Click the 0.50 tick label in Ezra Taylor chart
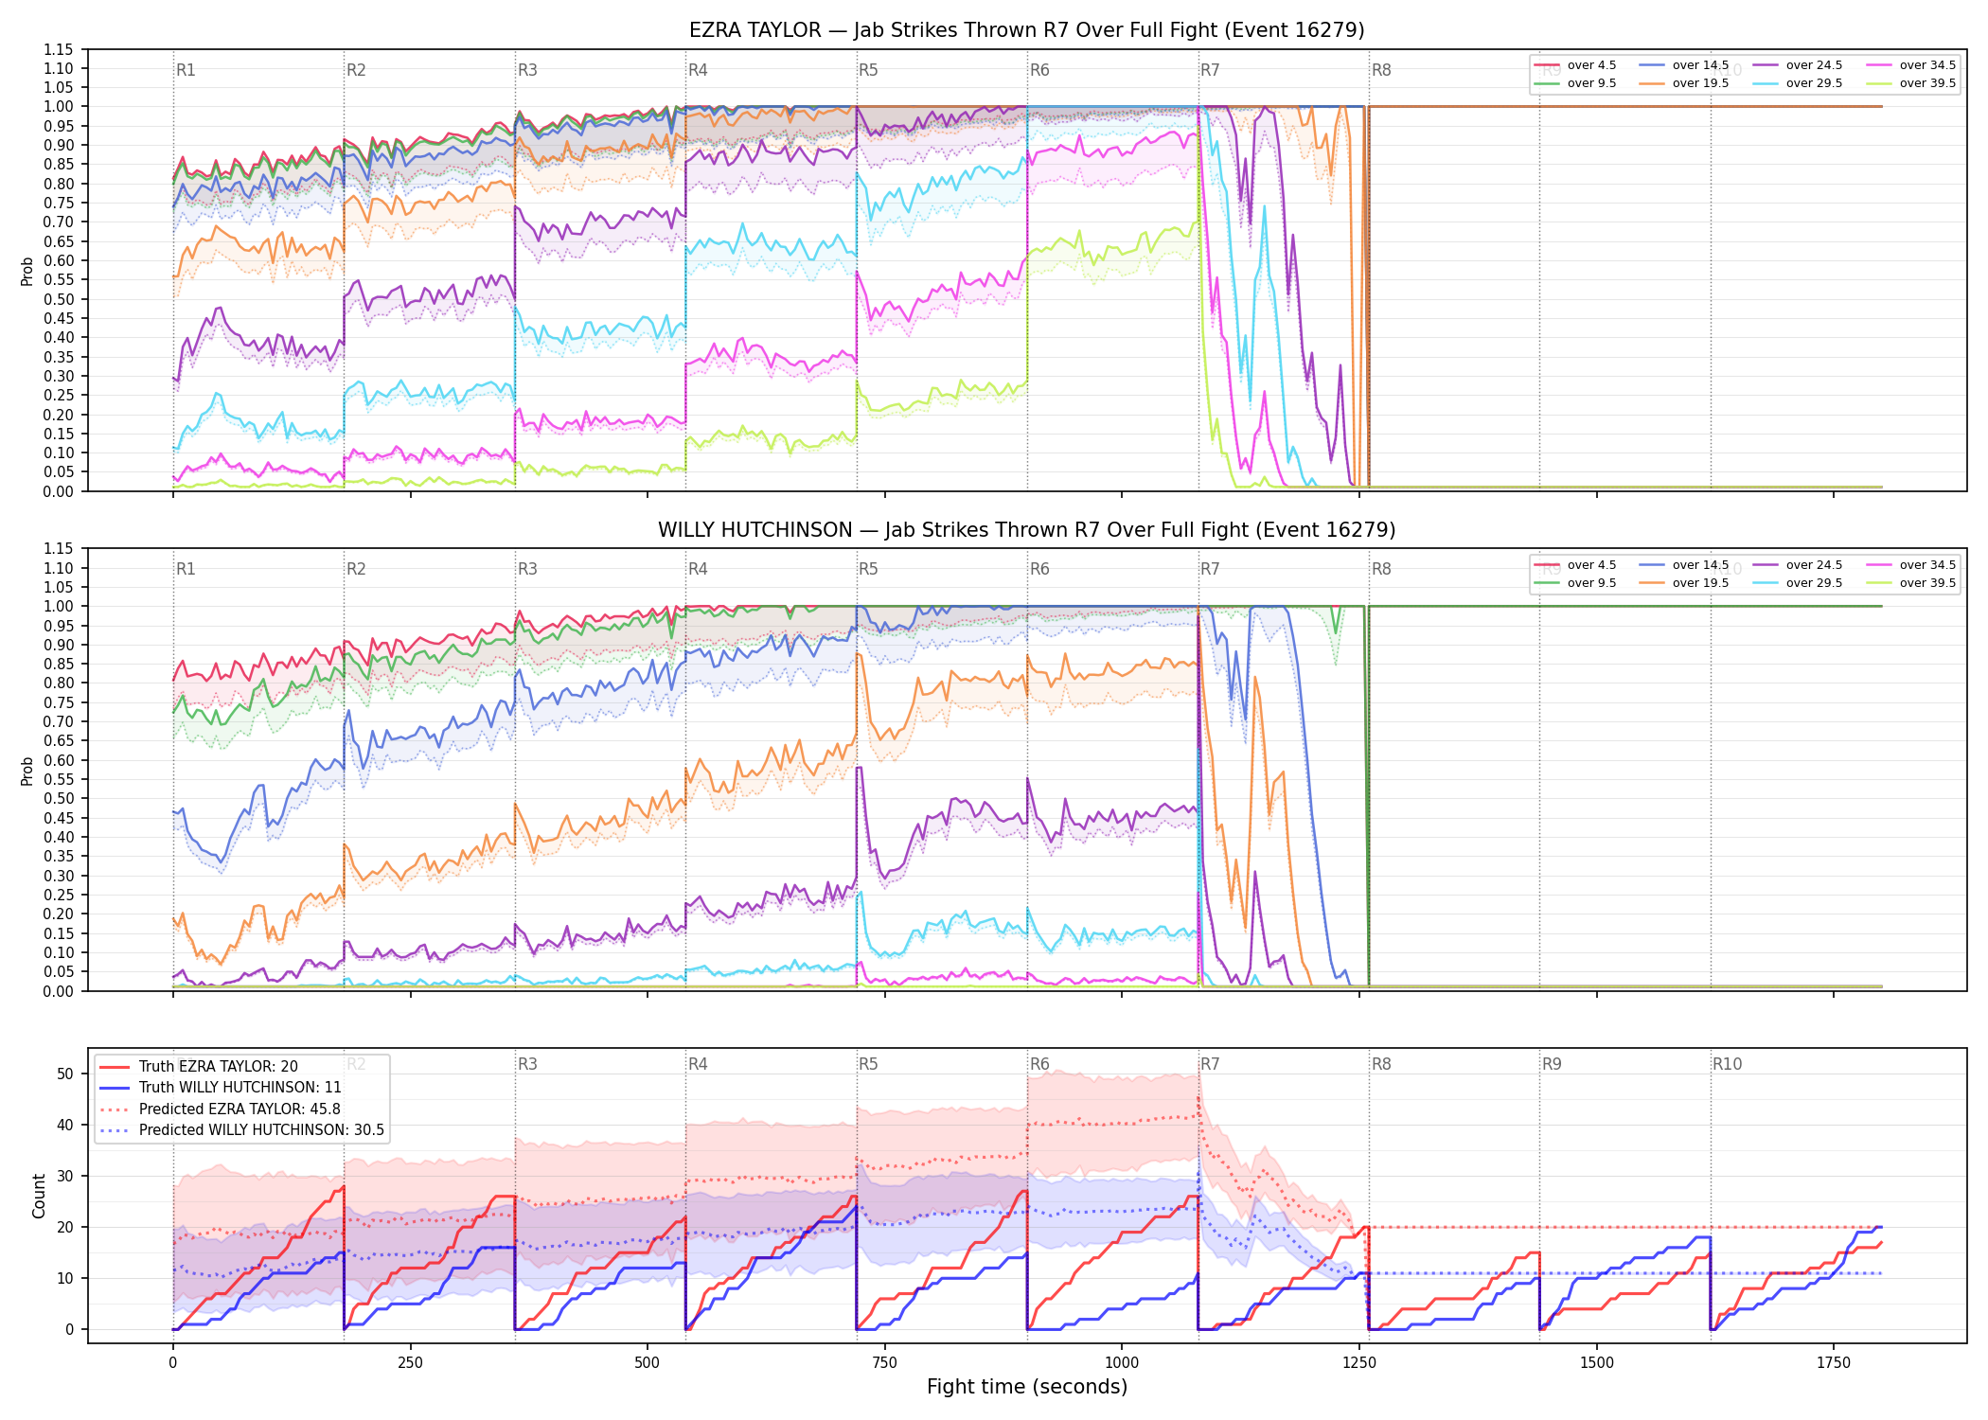 [x=58, y=299]
